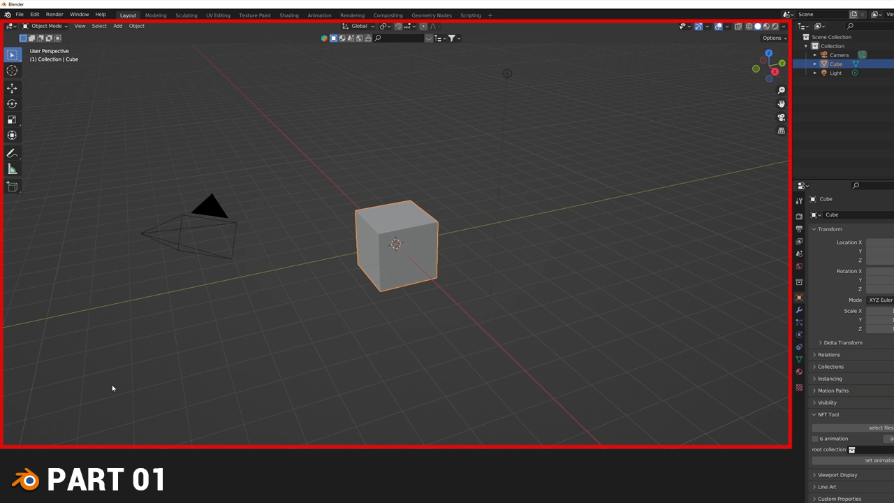The height and width of the screenshot is (503, 894).
Task: Expand Light in outliner
Action: pyautogui.click(x=814, y=73)
